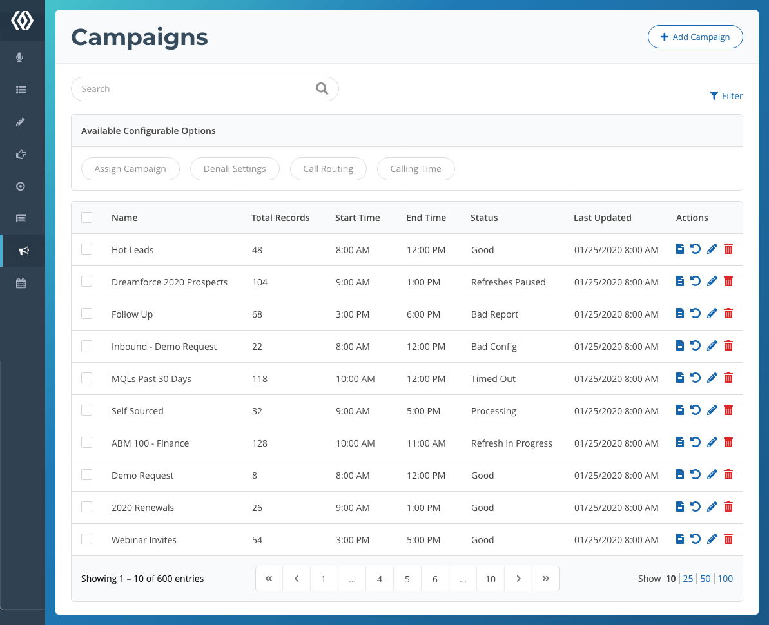Select the Follow Up row checkbox
The height and width of the screenshot is (625, 769).
click(87, 314)
